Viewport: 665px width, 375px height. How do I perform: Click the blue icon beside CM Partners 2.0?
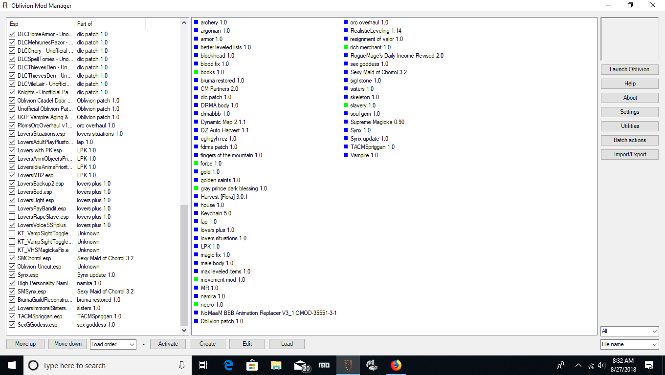[196, 89]
